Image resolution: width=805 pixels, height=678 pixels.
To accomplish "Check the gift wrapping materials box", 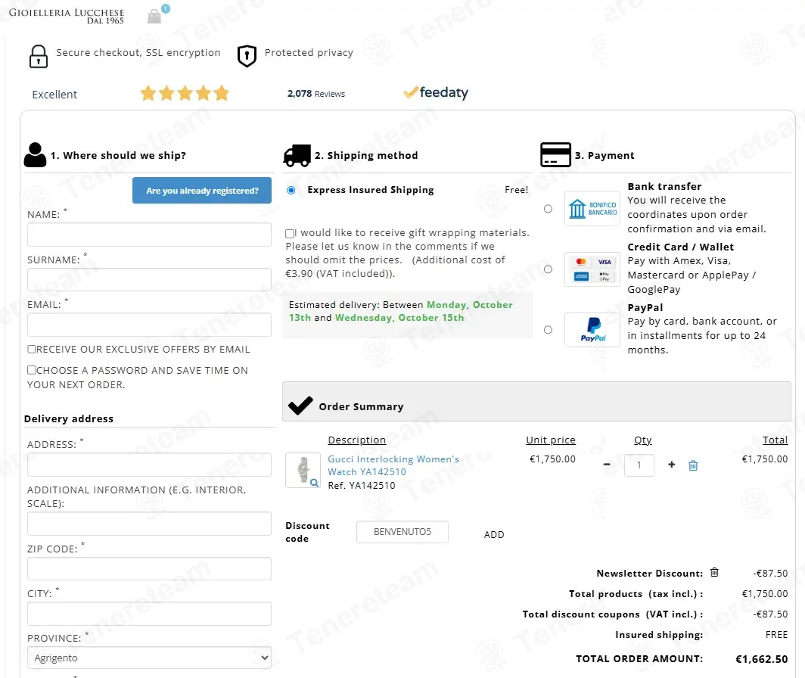I will coord(290,233).
